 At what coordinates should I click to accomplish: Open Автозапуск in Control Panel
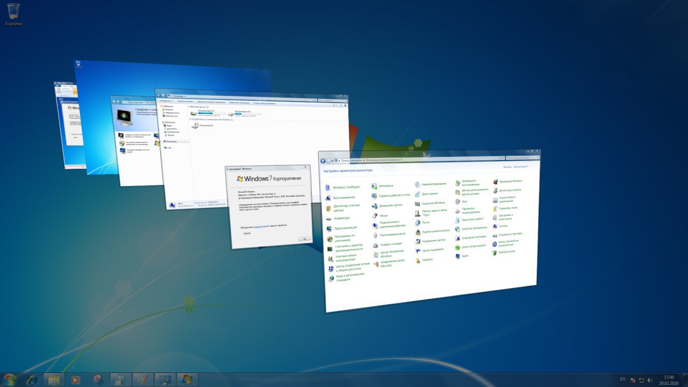(x=382, y=186)
